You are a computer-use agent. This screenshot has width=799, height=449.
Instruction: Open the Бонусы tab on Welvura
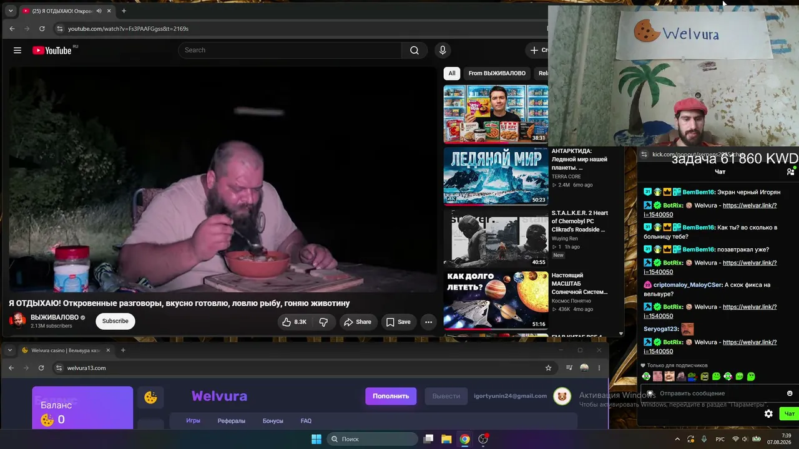click(x=273, y=421)
